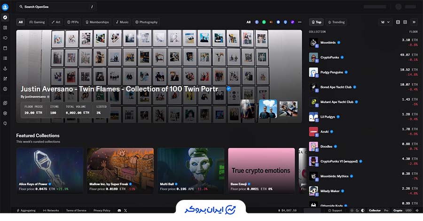Open the Alice Keys of Power card
The image size is (423, 221).
click(50, 171)
